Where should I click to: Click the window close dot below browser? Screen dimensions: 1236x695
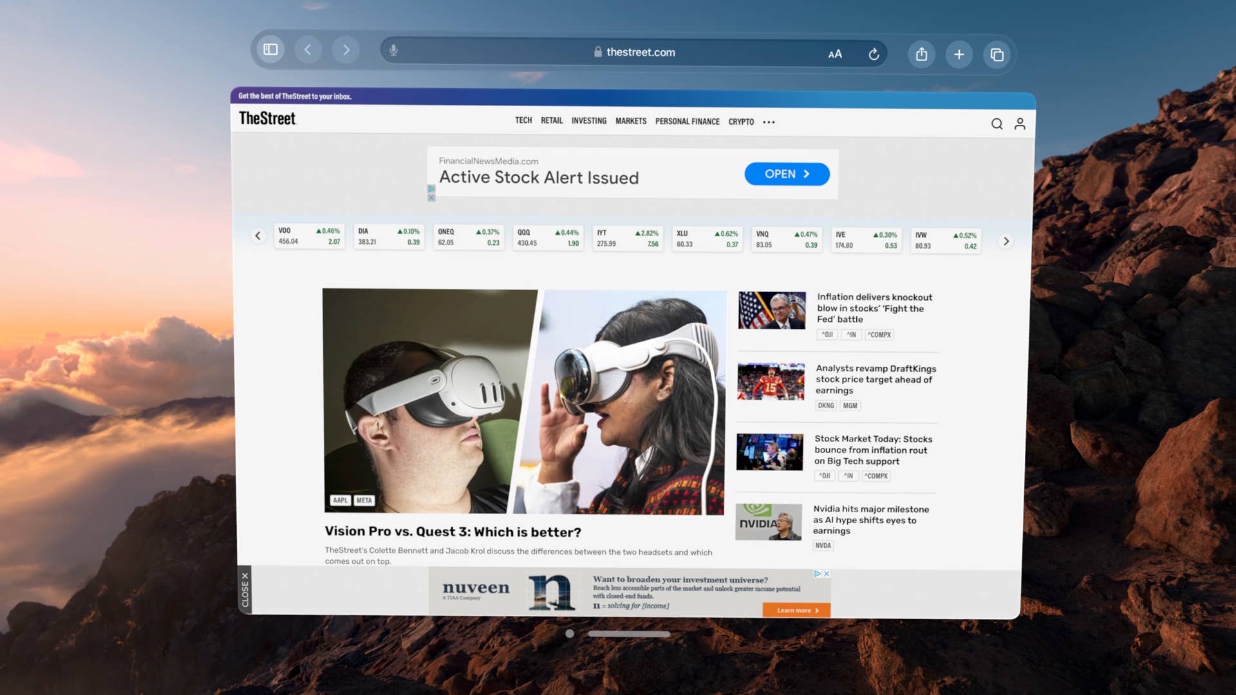570,633
